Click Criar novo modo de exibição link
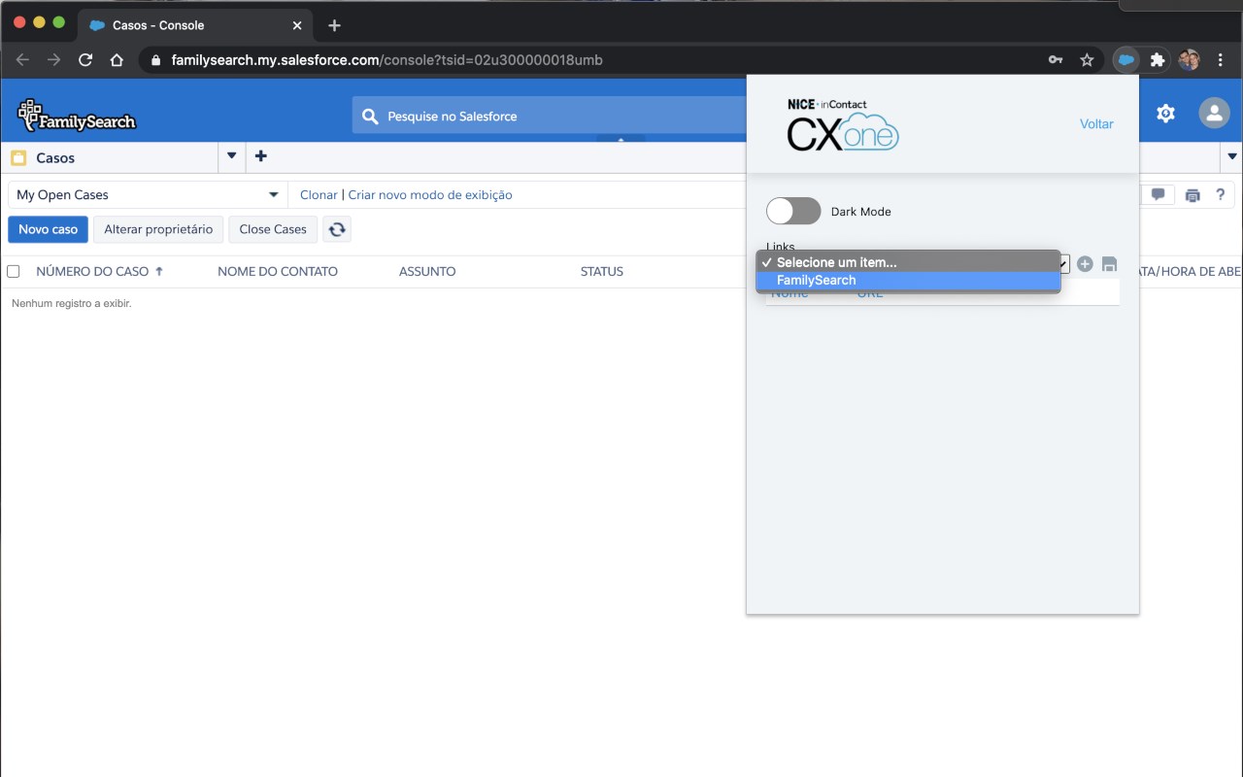Image resolution: width=1243 pixels, height=777 pixels. click(x=430, y=195)
